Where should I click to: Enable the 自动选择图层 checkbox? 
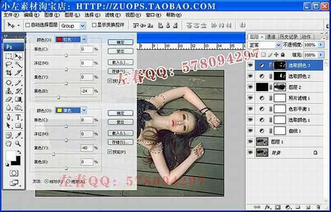(x=28, y=25)
